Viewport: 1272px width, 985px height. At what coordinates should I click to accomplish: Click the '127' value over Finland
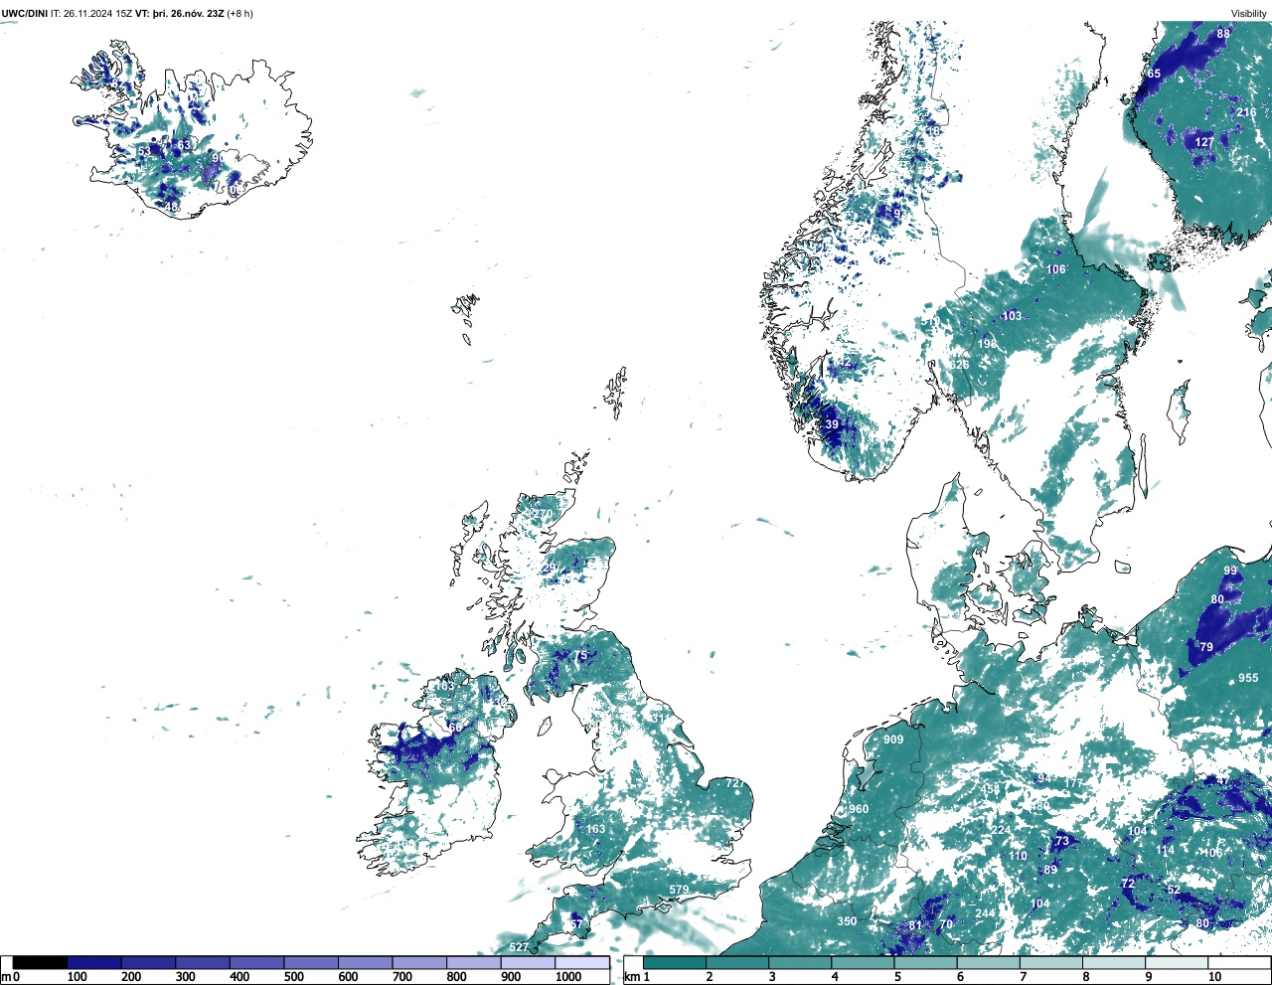(1204, 142)
